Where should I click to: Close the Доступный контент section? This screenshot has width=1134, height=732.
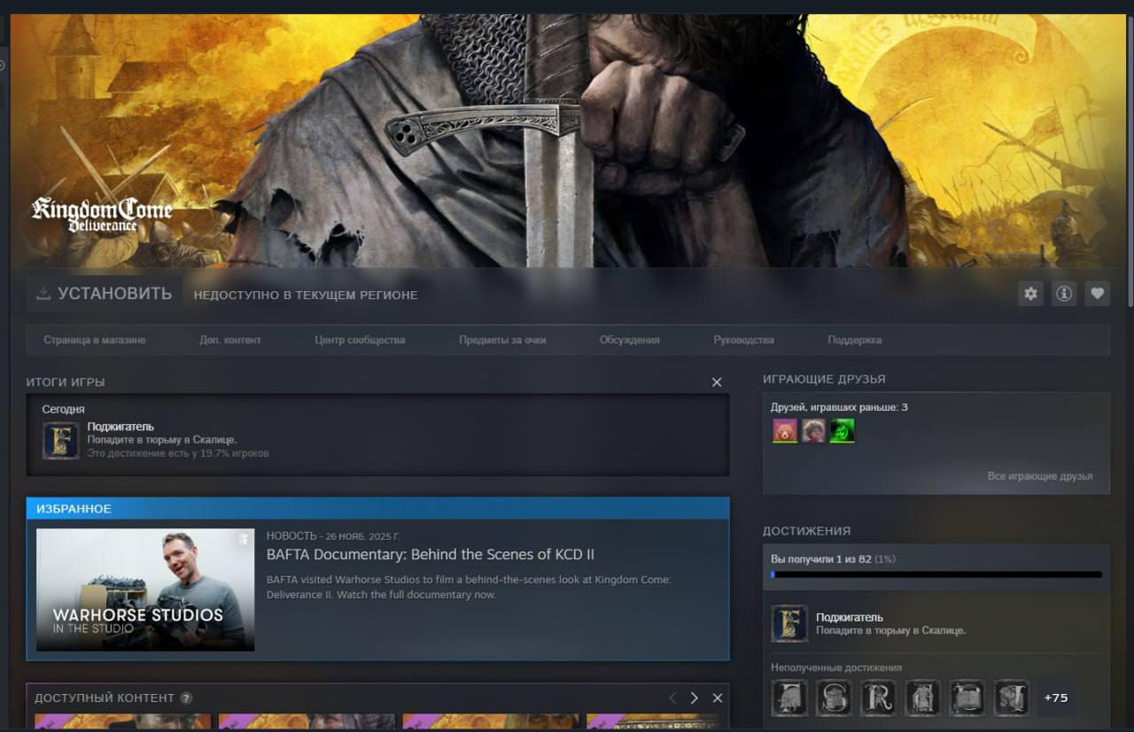click(x=718, y=698)
